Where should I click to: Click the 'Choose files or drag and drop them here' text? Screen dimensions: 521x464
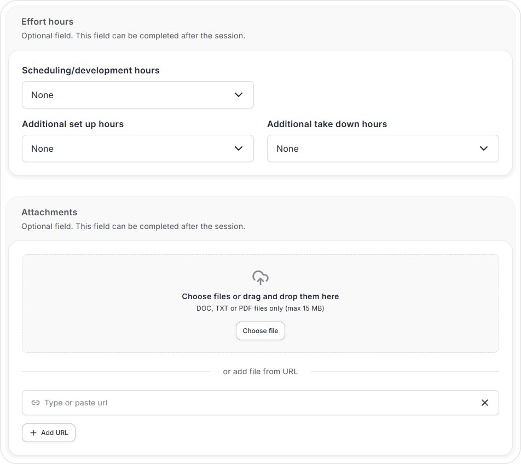click(260, 296)
